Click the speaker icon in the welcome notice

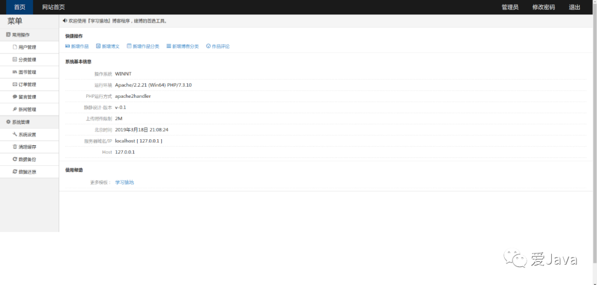coord(65,21)
